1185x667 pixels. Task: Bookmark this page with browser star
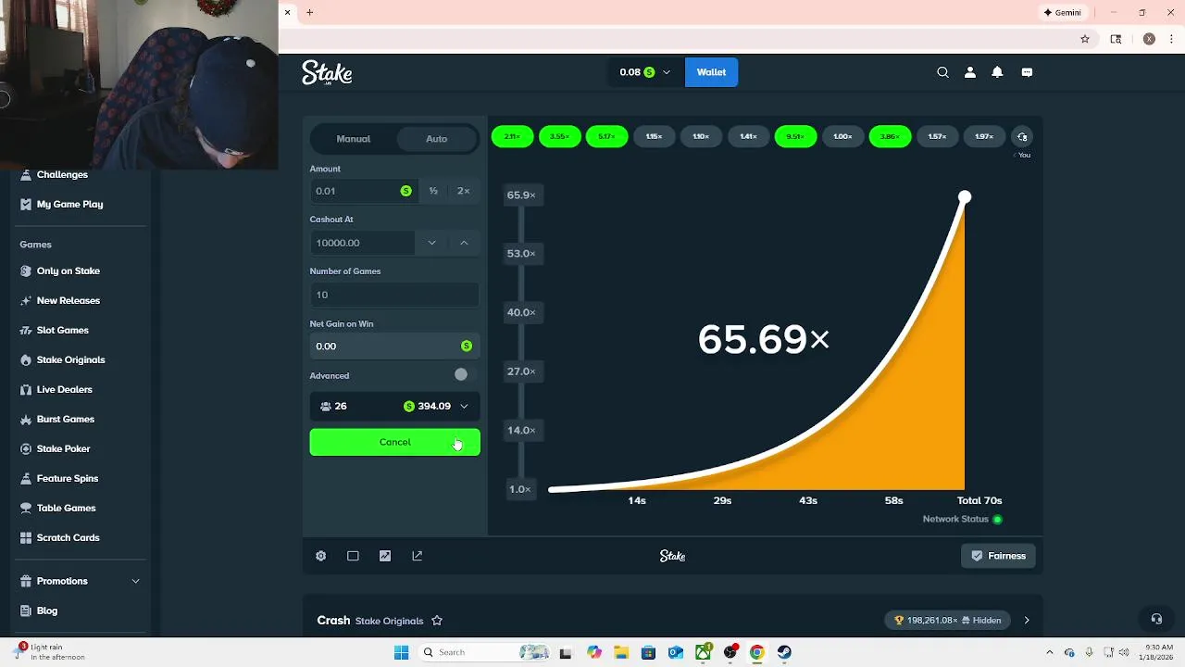click(1085, 39)
